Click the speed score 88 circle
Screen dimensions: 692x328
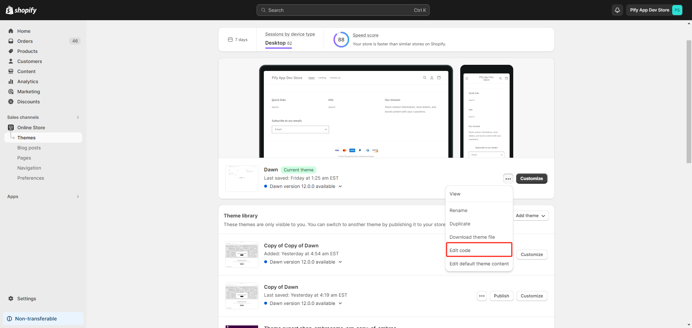point(341,40)
